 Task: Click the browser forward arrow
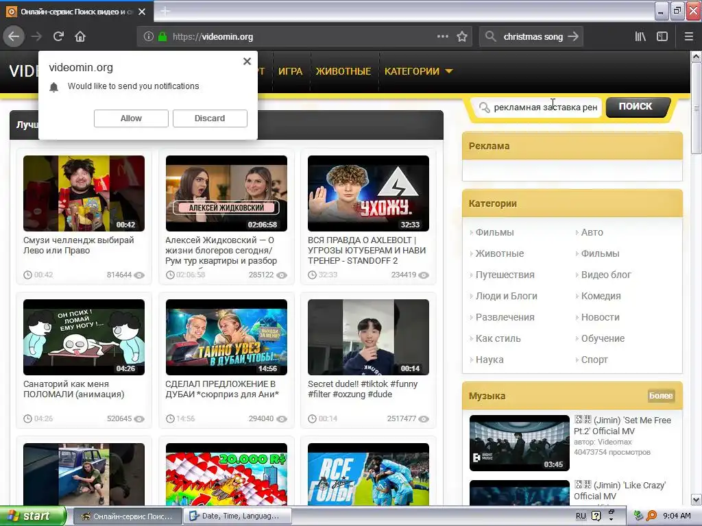[x=36, y=36]
